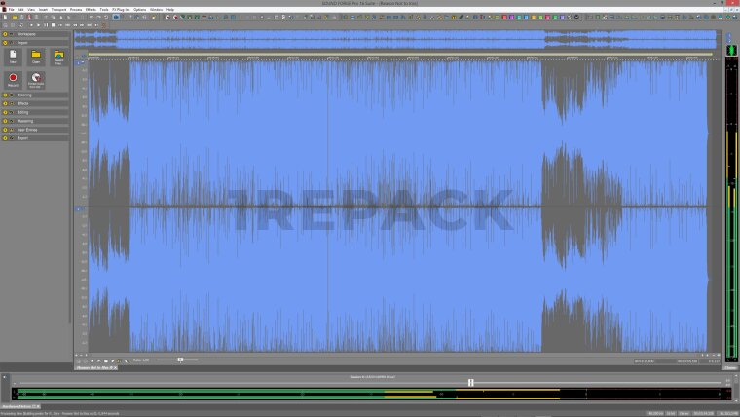Switch to the Hardware Meters tab

click(x=18, y=405)
